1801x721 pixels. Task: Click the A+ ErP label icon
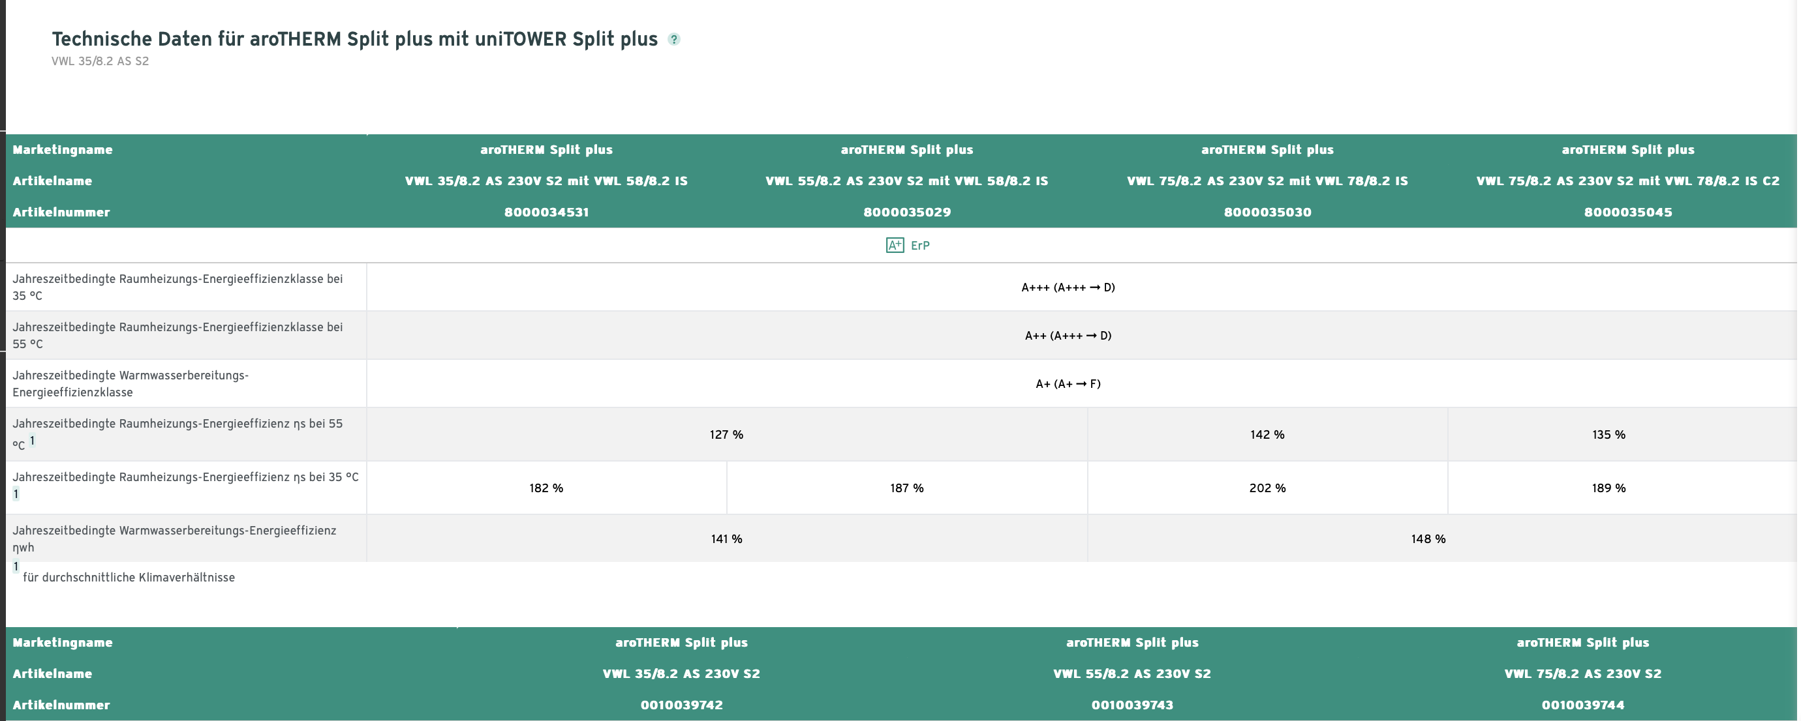pyautogui.click(x=894, y=245)
